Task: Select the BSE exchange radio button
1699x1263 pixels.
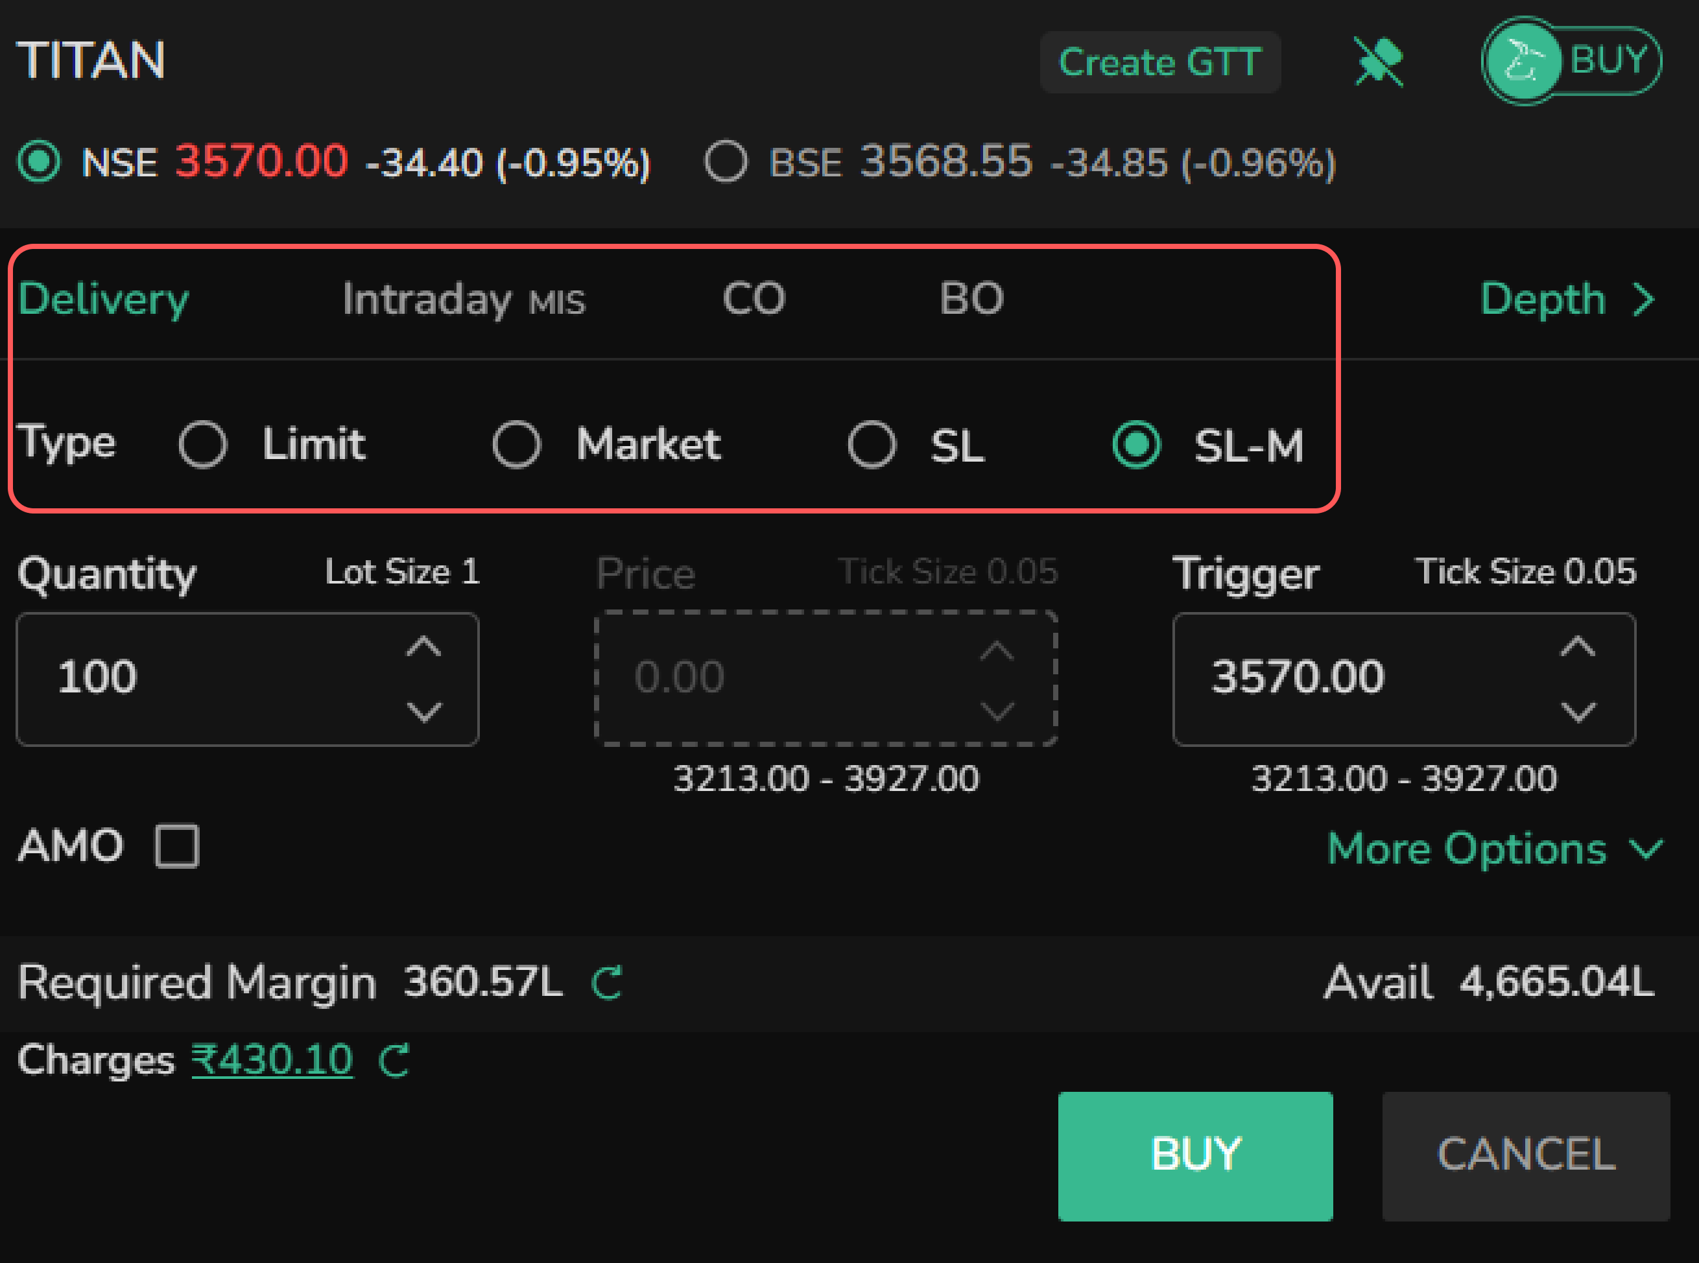Action: (726, 161)
